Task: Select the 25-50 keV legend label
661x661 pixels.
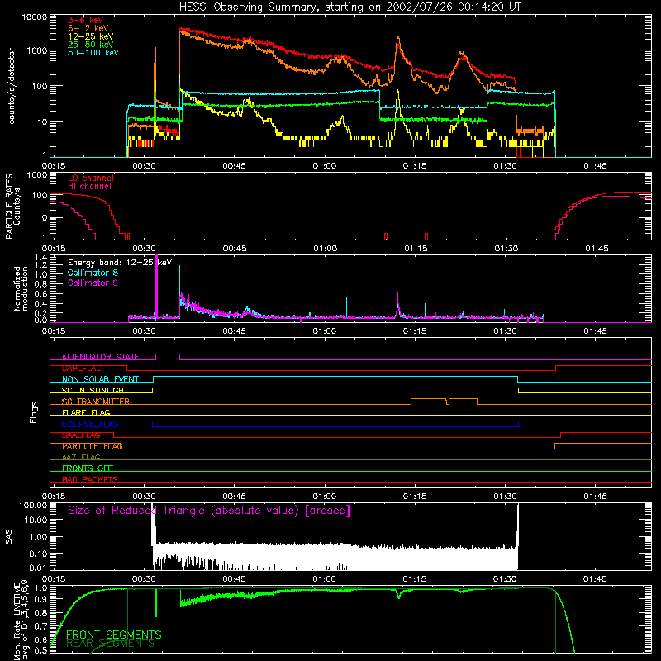Action: coord(91,45)
